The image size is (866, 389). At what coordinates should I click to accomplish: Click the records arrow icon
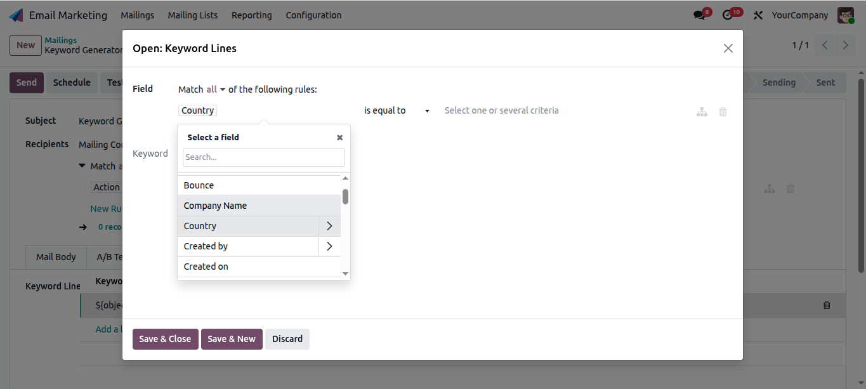pos(82,227)
